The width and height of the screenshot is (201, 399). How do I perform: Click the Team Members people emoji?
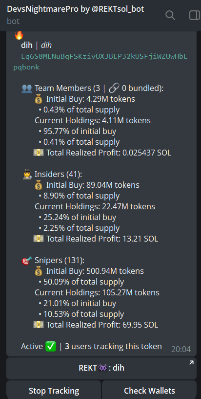pyautogui.click(x=27, y=89)
